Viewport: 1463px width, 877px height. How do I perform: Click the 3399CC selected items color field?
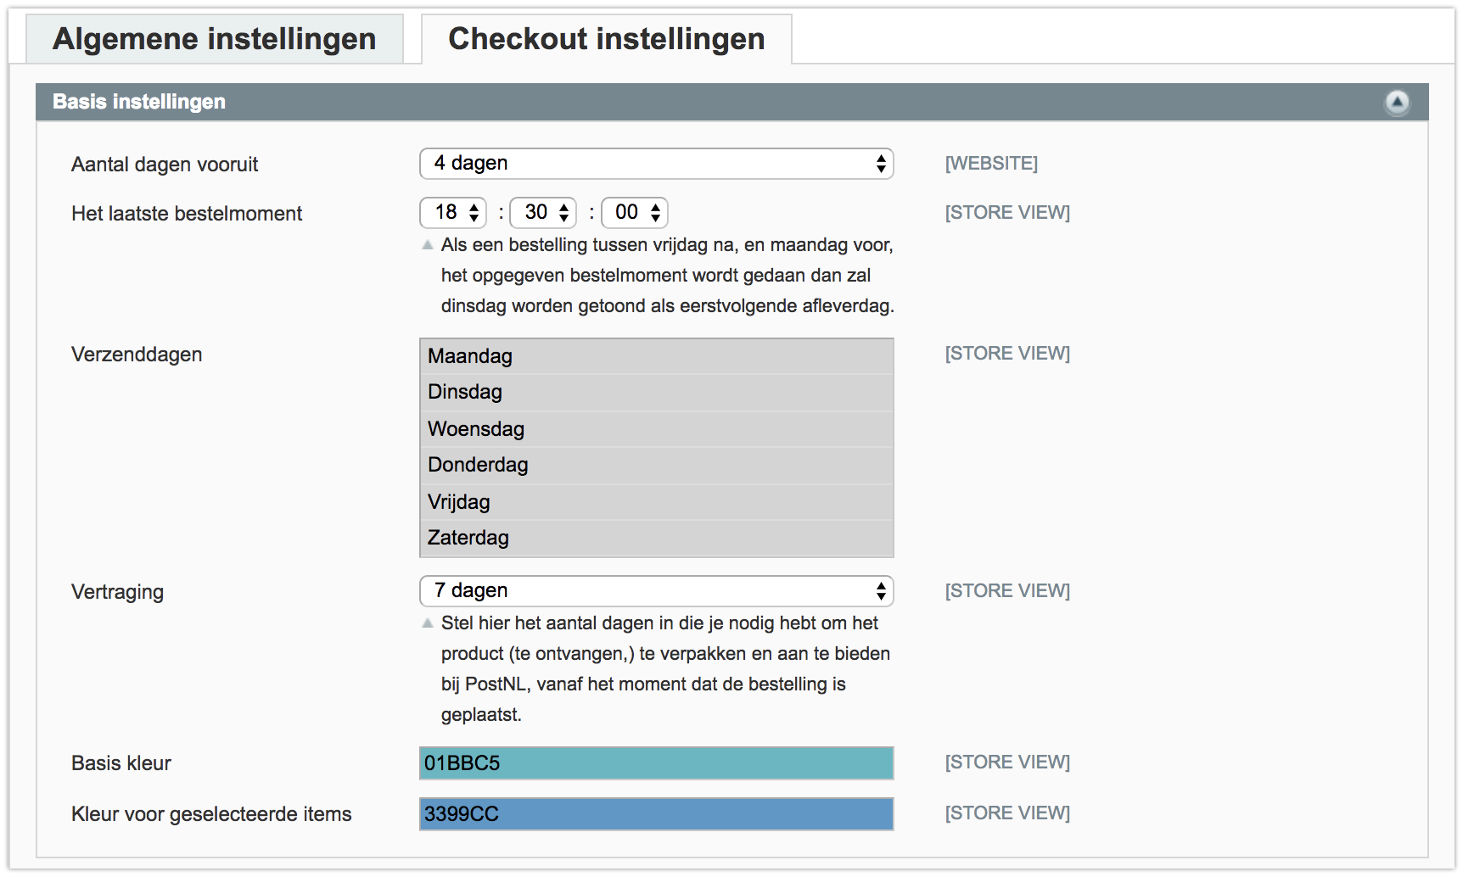[657, 814]
